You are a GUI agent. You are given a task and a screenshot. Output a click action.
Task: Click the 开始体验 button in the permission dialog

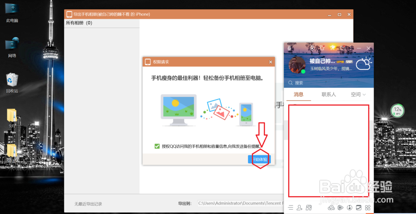(259, 160)
